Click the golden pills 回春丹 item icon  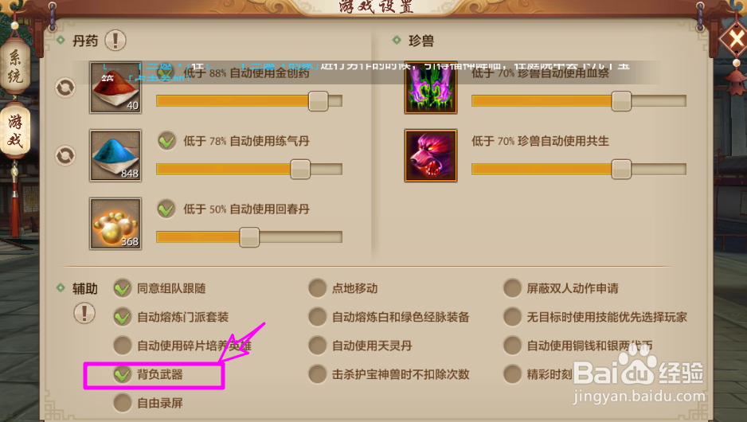115,224
